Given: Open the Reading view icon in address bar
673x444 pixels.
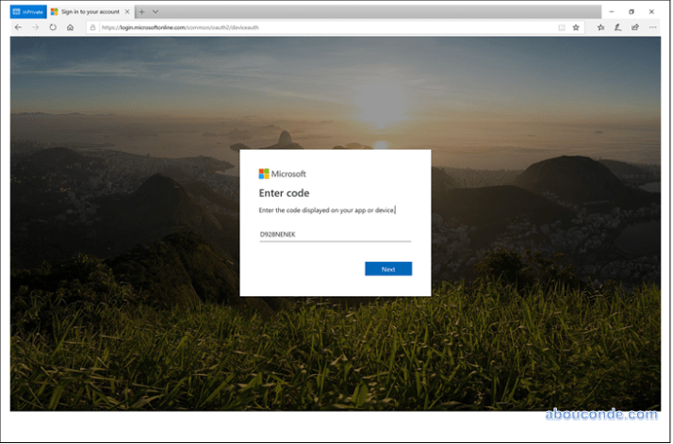Looking at the screenshot, I should [562, 27].
